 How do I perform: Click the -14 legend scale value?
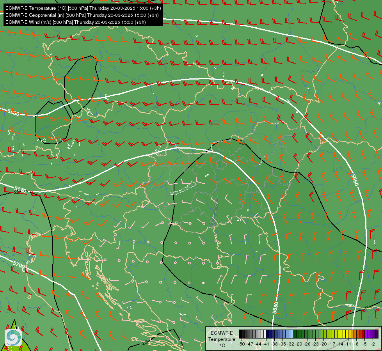[x=340, y=344]
